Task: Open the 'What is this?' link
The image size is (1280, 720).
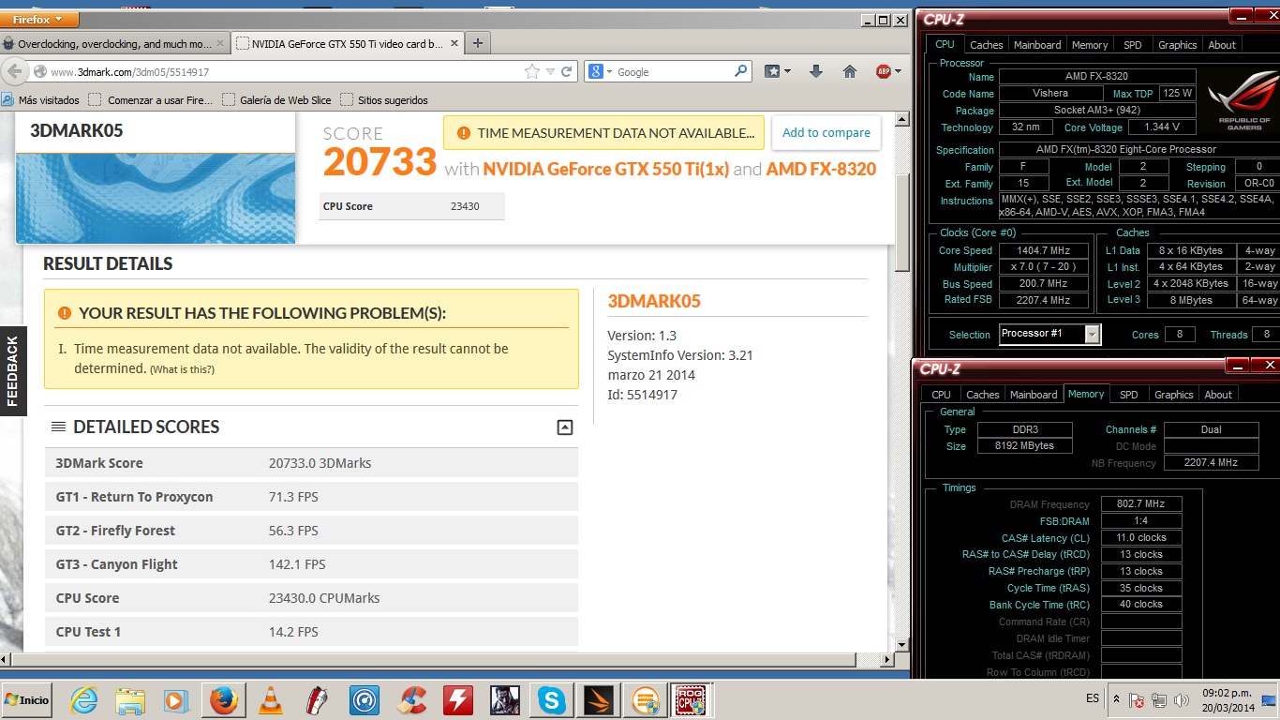Action: pyautogui.click(x=182, y=369)
